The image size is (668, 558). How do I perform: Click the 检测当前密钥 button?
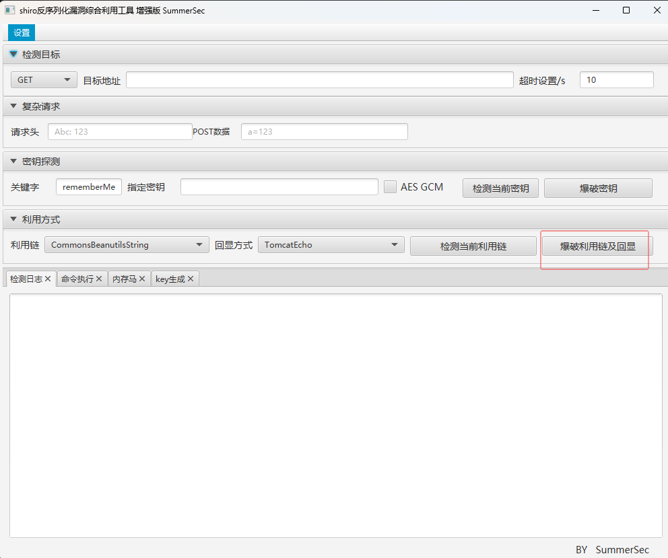[500, 188]
